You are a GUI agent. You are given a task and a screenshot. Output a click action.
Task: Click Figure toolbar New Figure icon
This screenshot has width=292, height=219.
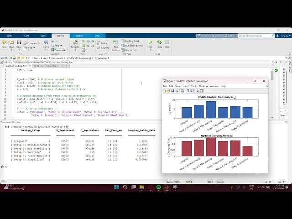[164, 91]
